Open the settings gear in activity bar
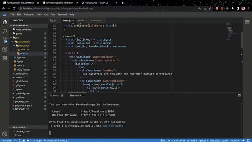The image size is (252, 142). (4, 134)
